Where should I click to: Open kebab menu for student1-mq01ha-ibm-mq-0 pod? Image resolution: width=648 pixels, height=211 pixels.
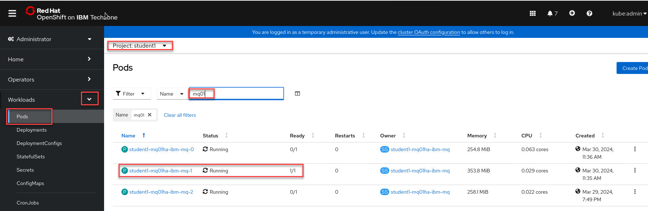coord(635,149)
